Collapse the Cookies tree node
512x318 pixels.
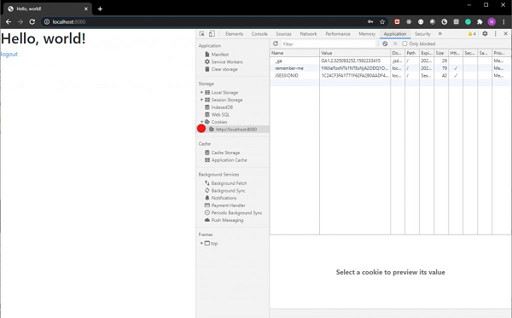pyautogui.click(x=201, y=122)
